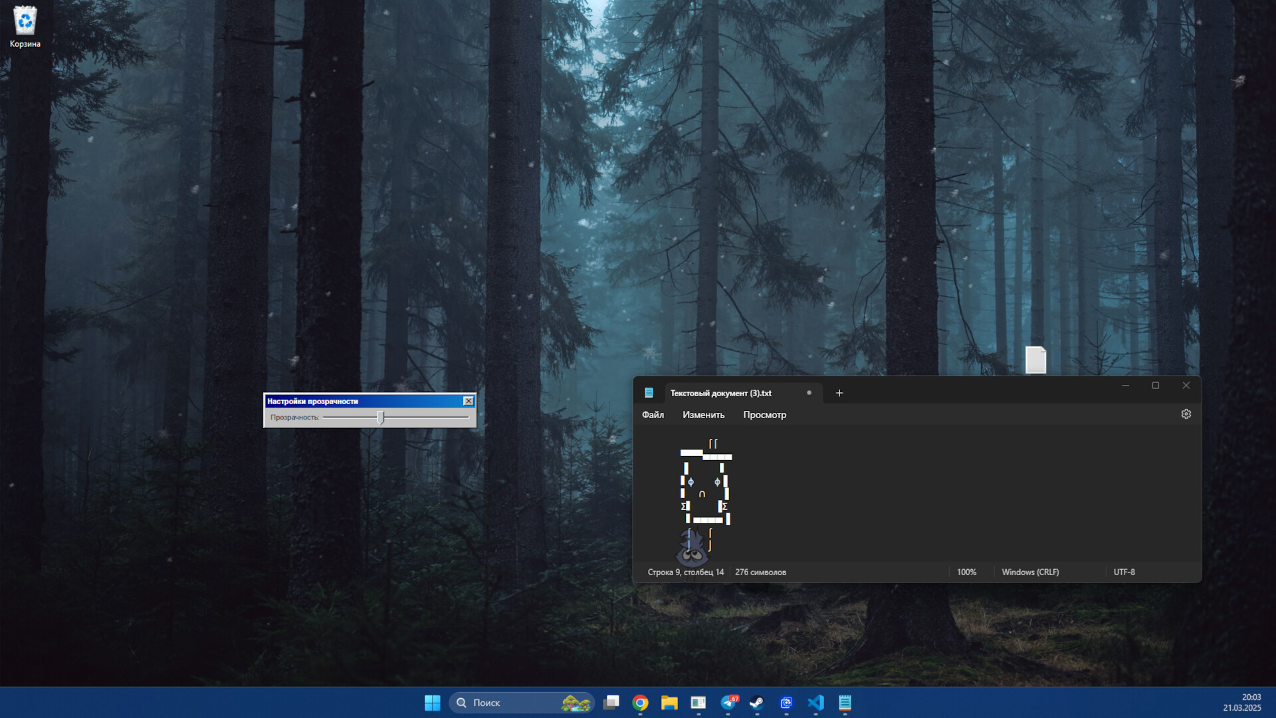Open the text document on the desktop

(x=1036, y=360)
